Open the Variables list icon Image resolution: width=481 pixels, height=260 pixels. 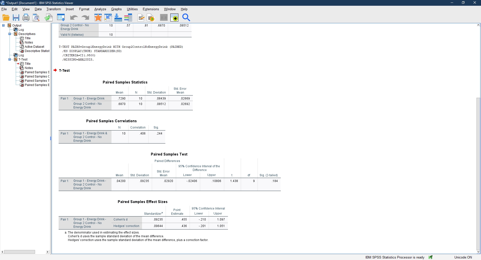(x=128, y=17)
